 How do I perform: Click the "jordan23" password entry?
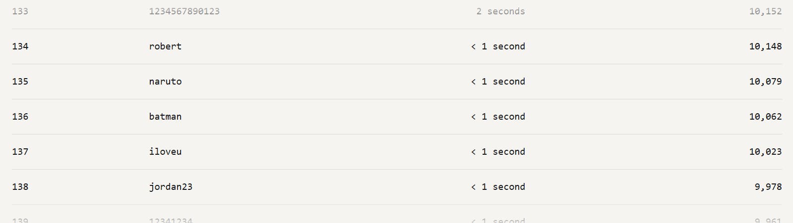click(x=171, y=187)
